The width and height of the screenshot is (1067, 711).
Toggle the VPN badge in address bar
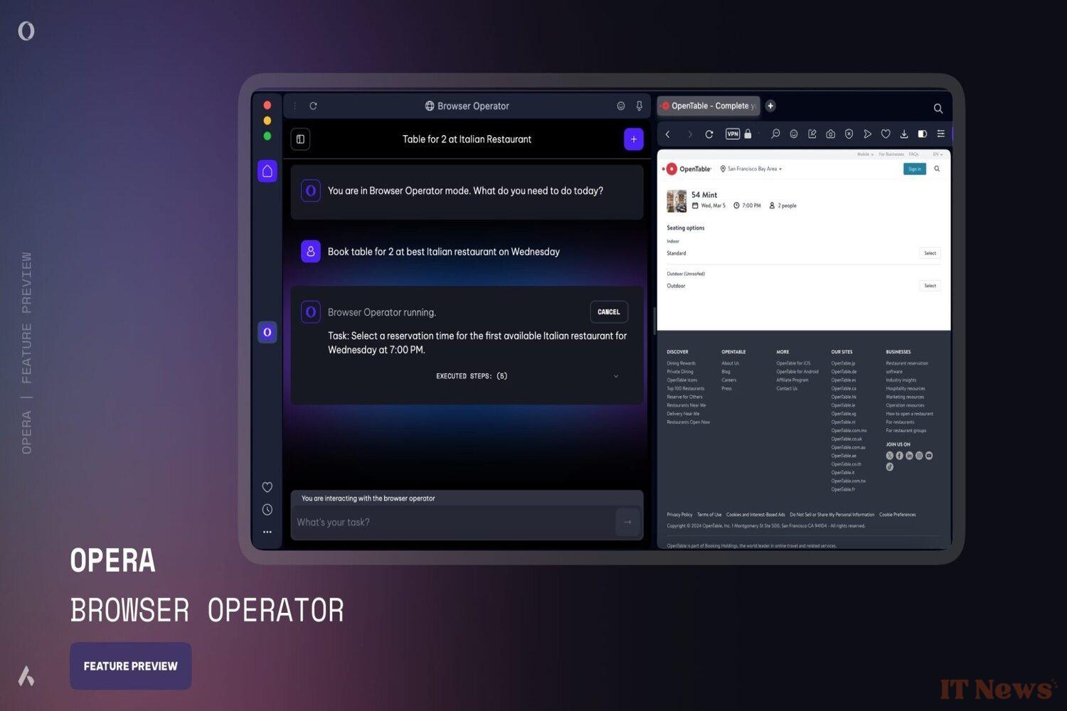click(733, 134)
